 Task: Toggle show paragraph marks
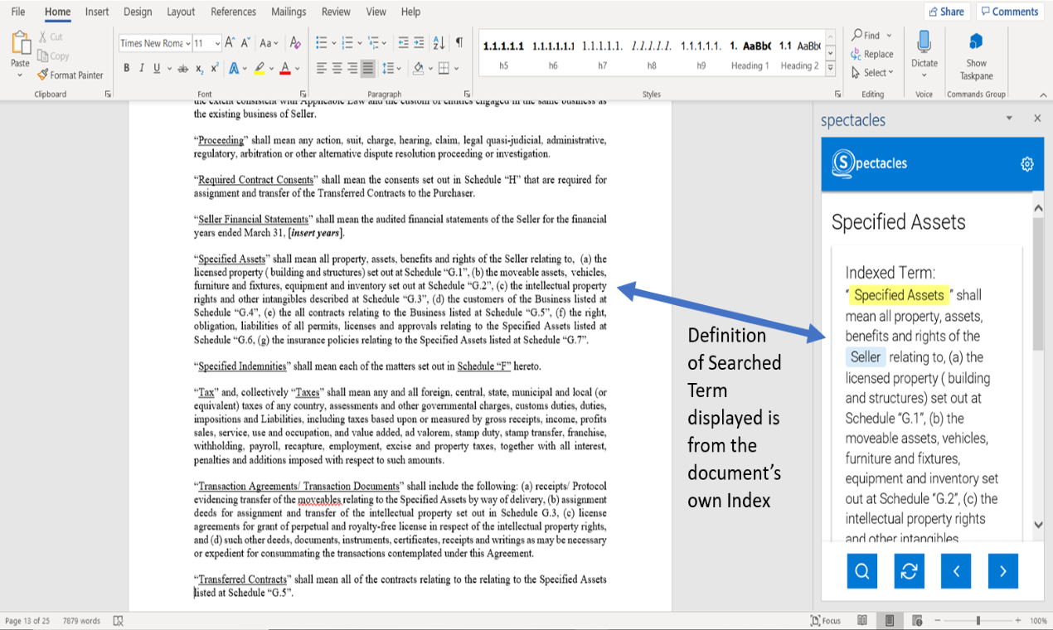pos(459,43)
